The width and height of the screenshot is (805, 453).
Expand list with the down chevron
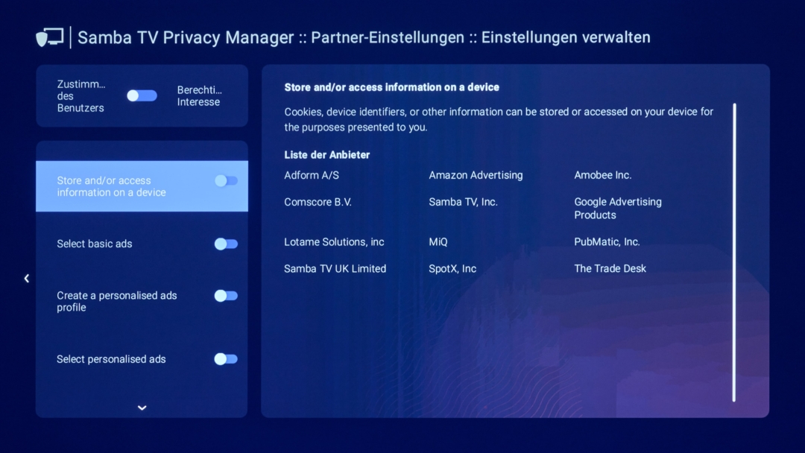coord(142,408)
